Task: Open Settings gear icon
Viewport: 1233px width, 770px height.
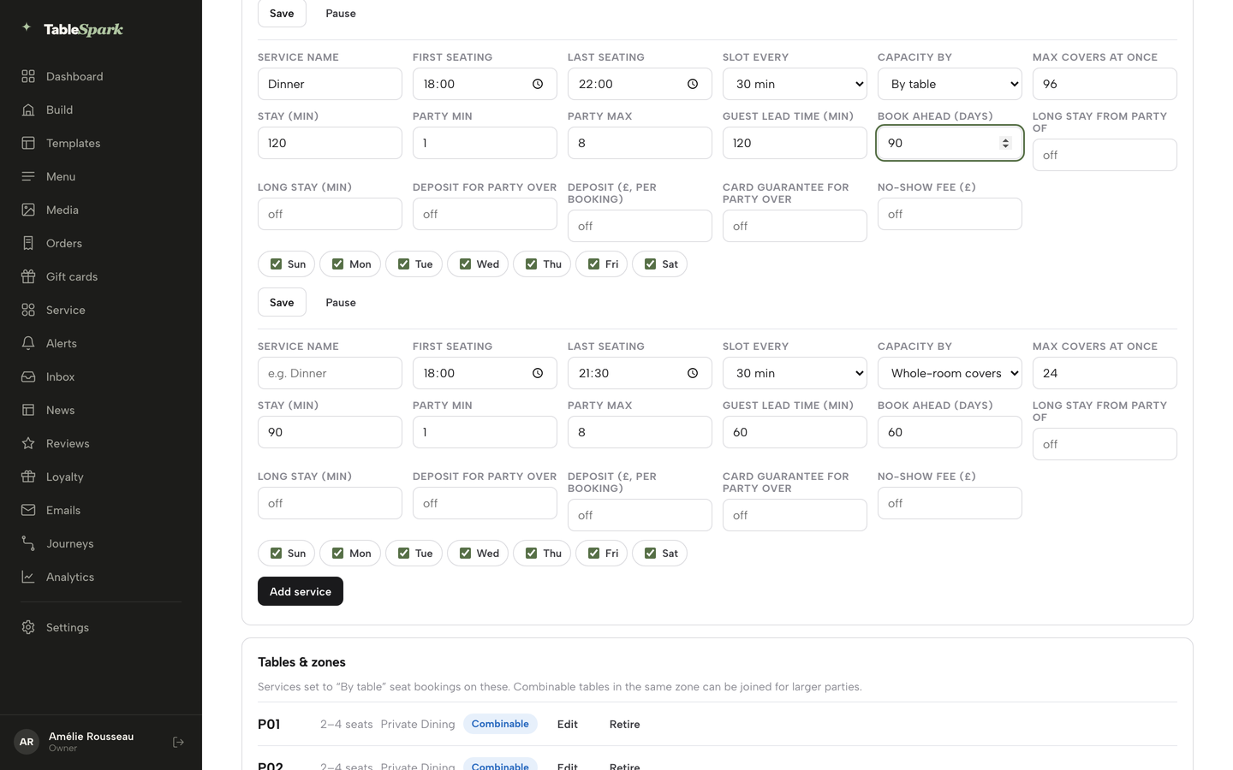Action: click(x=28, y=627)
